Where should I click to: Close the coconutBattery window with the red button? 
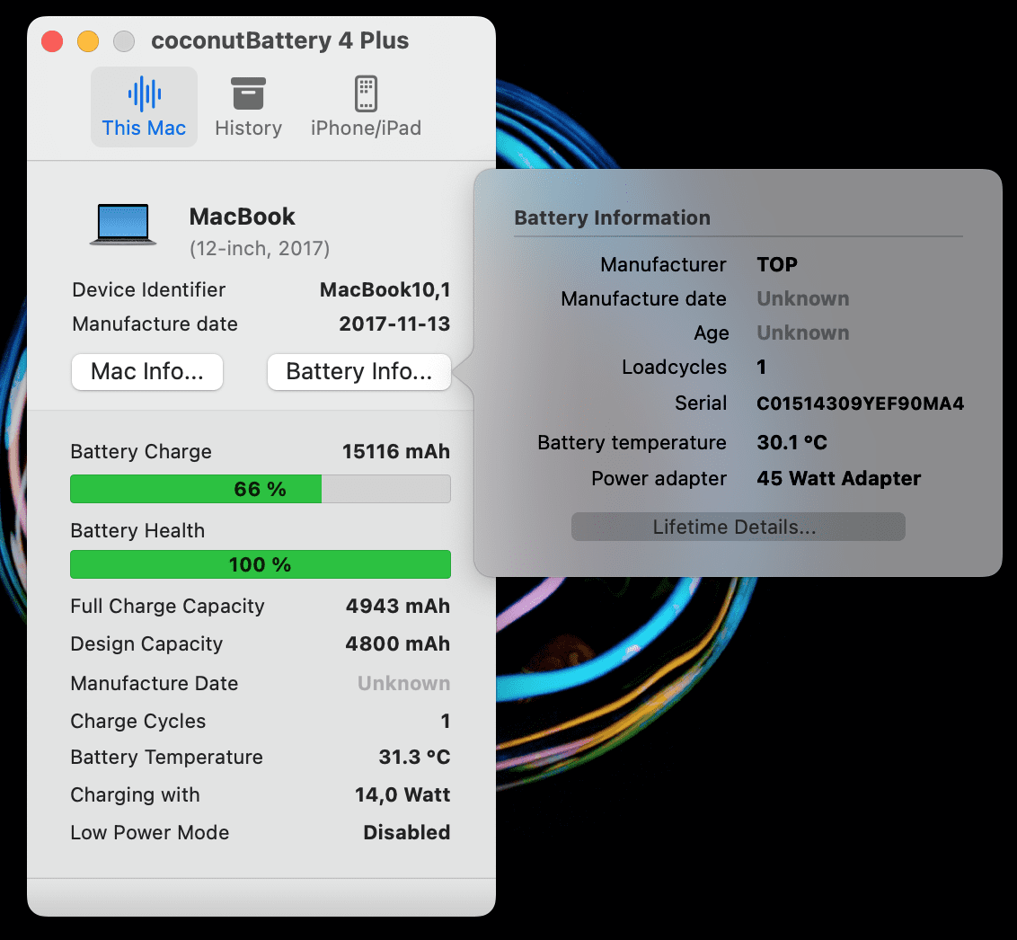[52, 41]
